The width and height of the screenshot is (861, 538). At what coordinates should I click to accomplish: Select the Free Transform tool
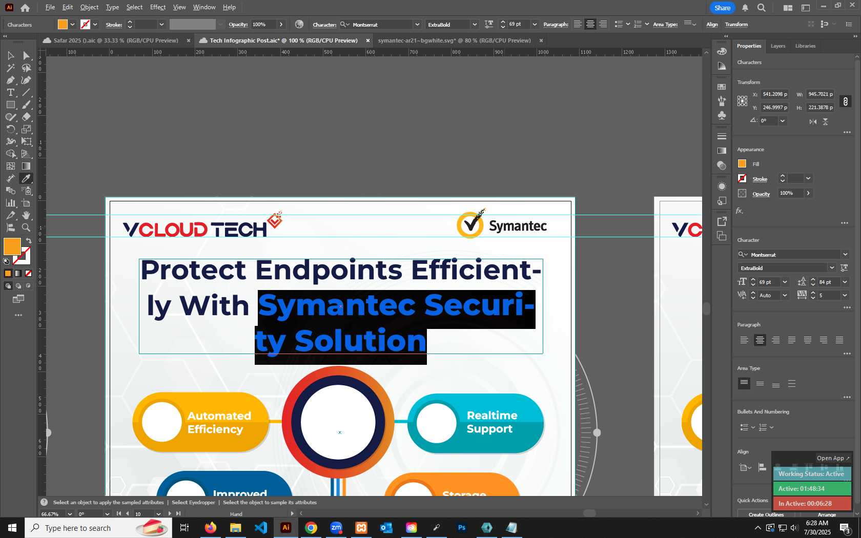[26, 141]
